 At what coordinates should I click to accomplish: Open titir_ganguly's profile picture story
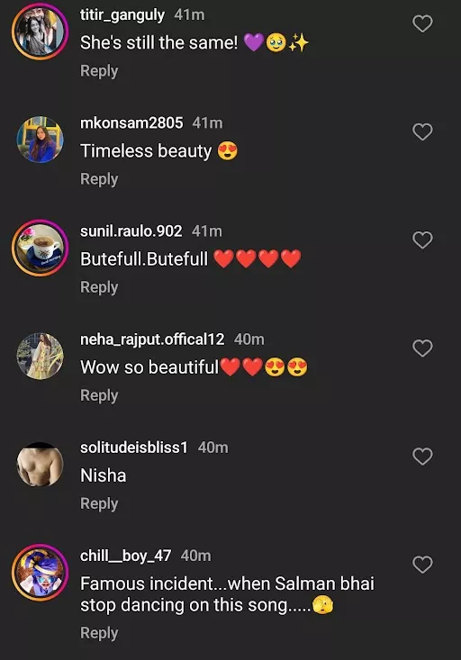pyautogui.click(x=40, y=32)
